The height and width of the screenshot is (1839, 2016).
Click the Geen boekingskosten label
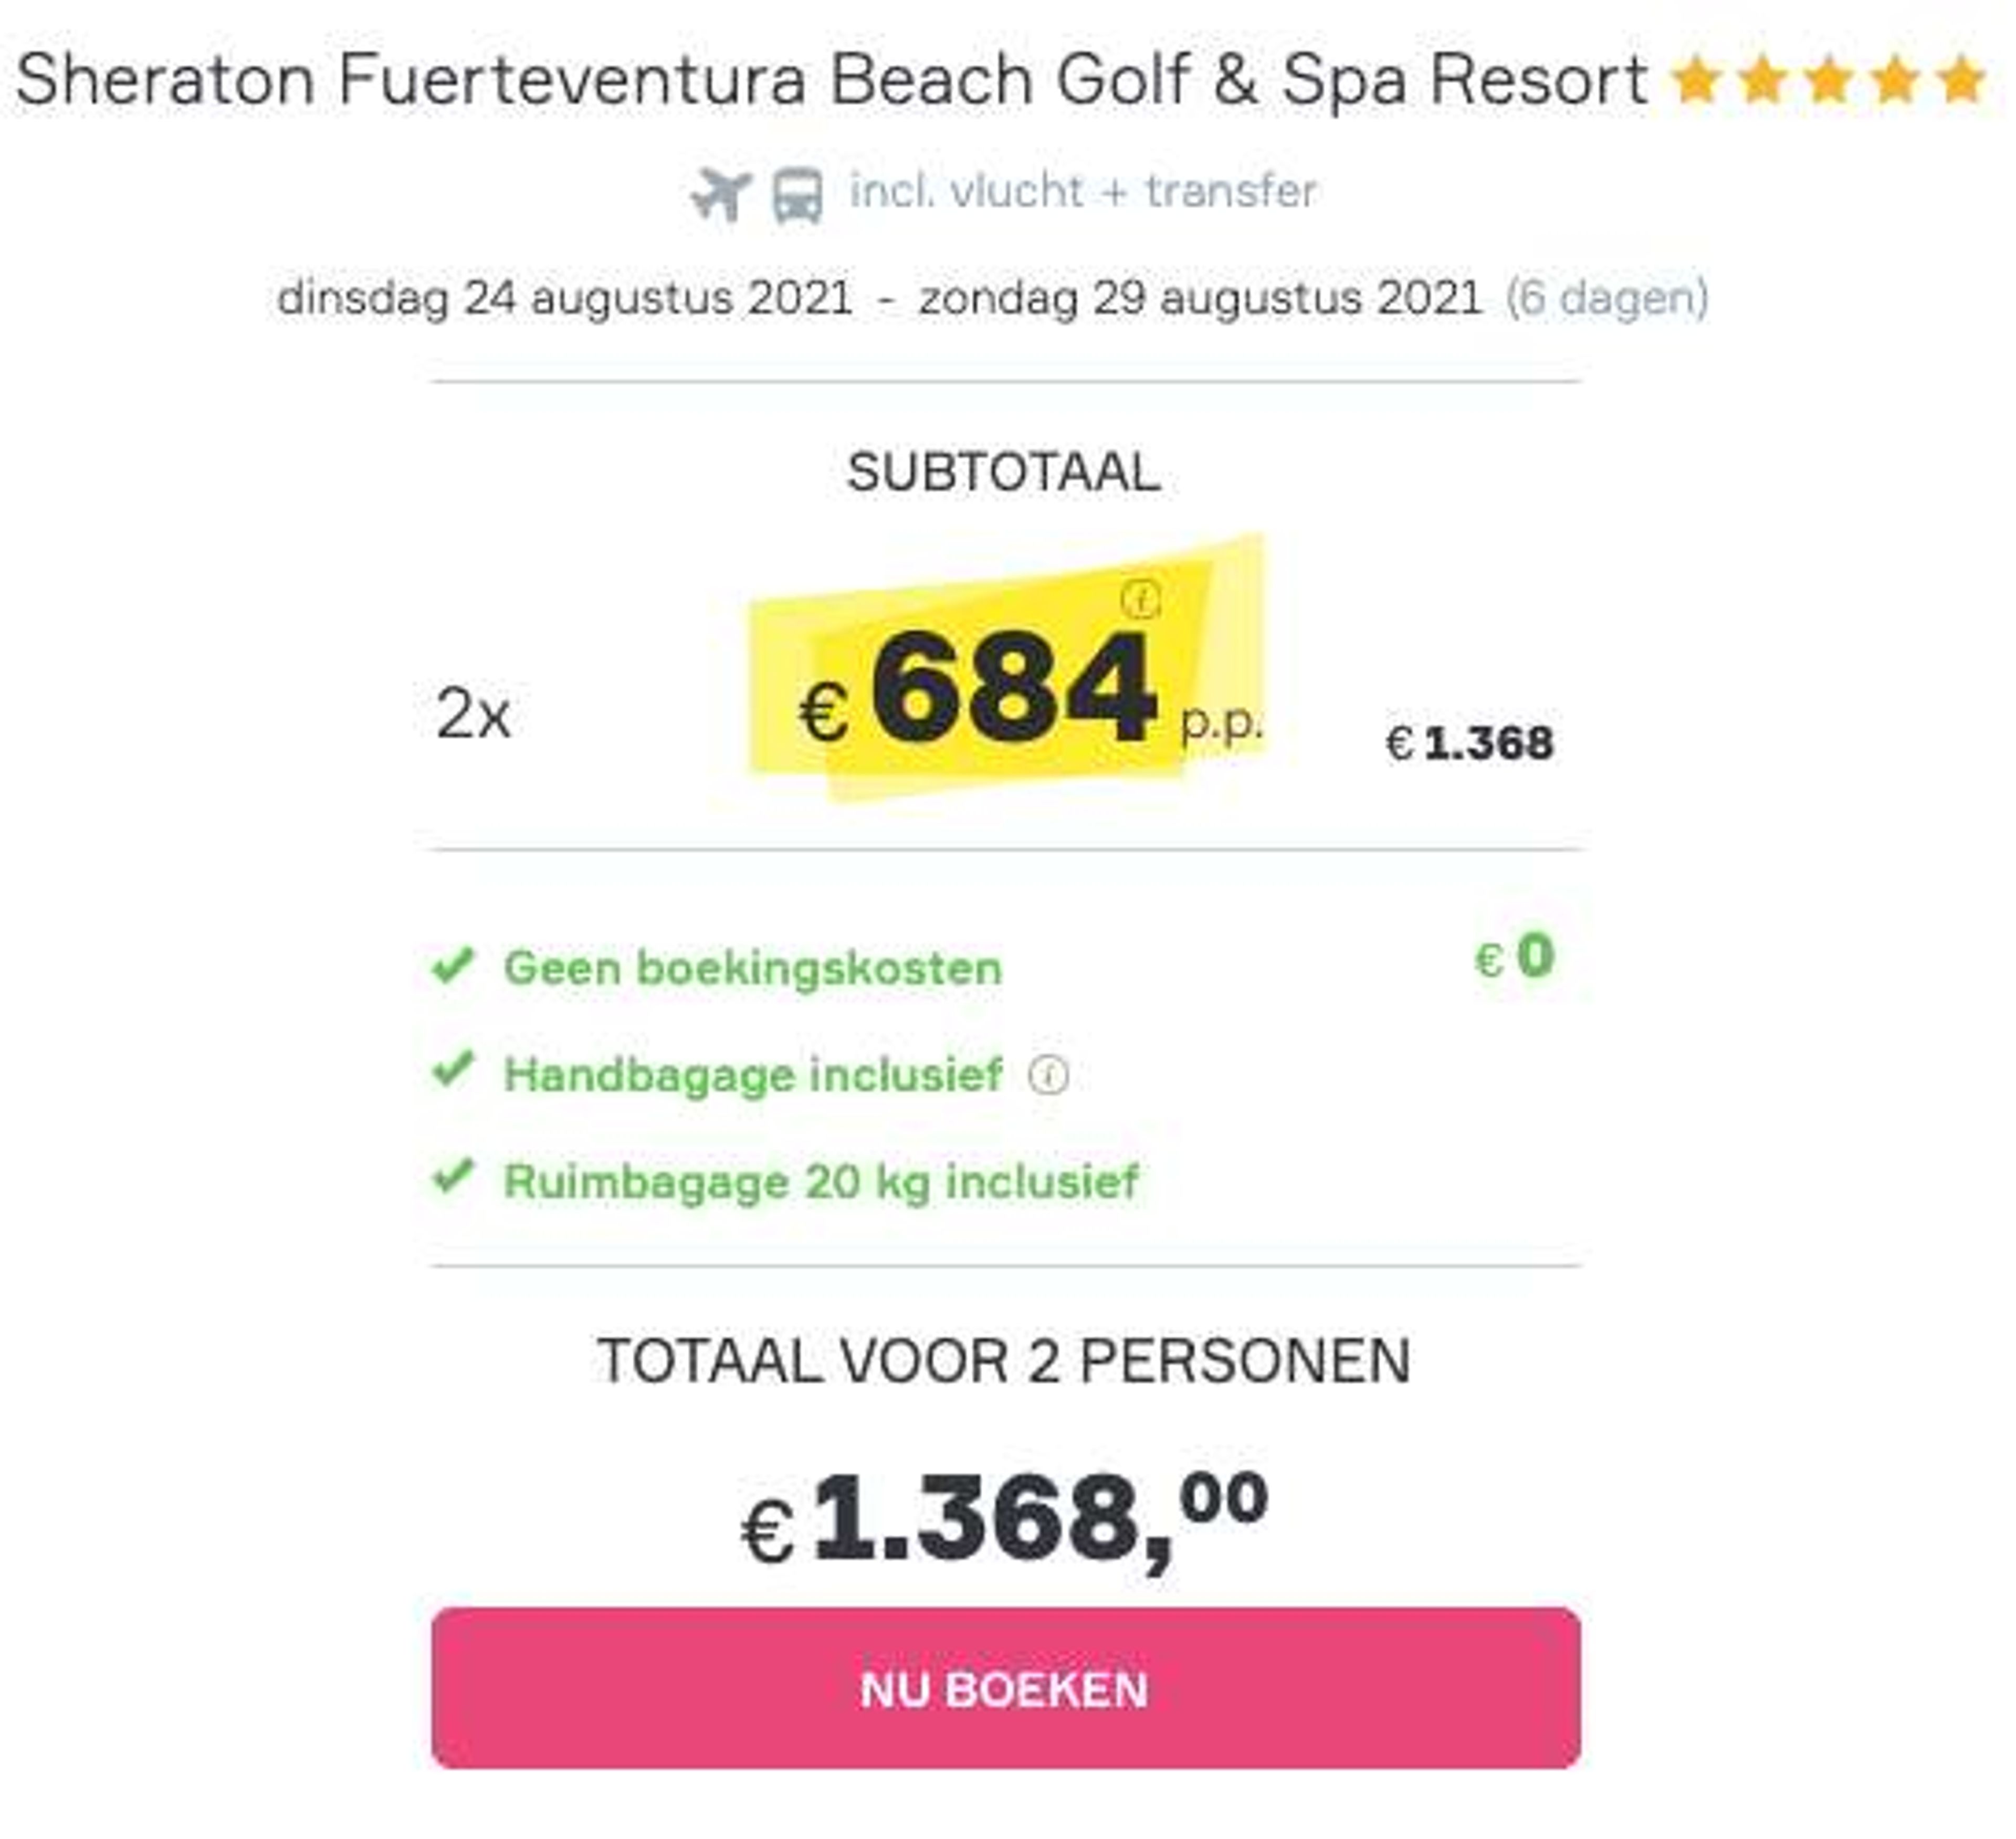coord(752,968)
